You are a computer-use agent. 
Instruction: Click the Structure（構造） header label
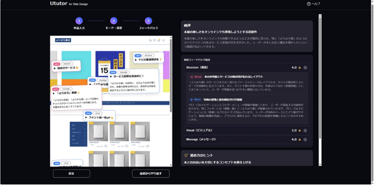click(197, 67)
